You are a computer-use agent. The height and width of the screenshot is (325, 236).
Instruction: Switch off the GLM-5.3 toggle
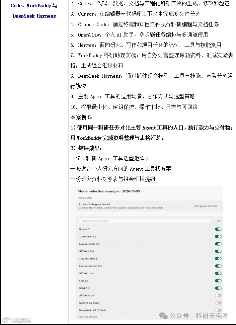coord(218,288)
